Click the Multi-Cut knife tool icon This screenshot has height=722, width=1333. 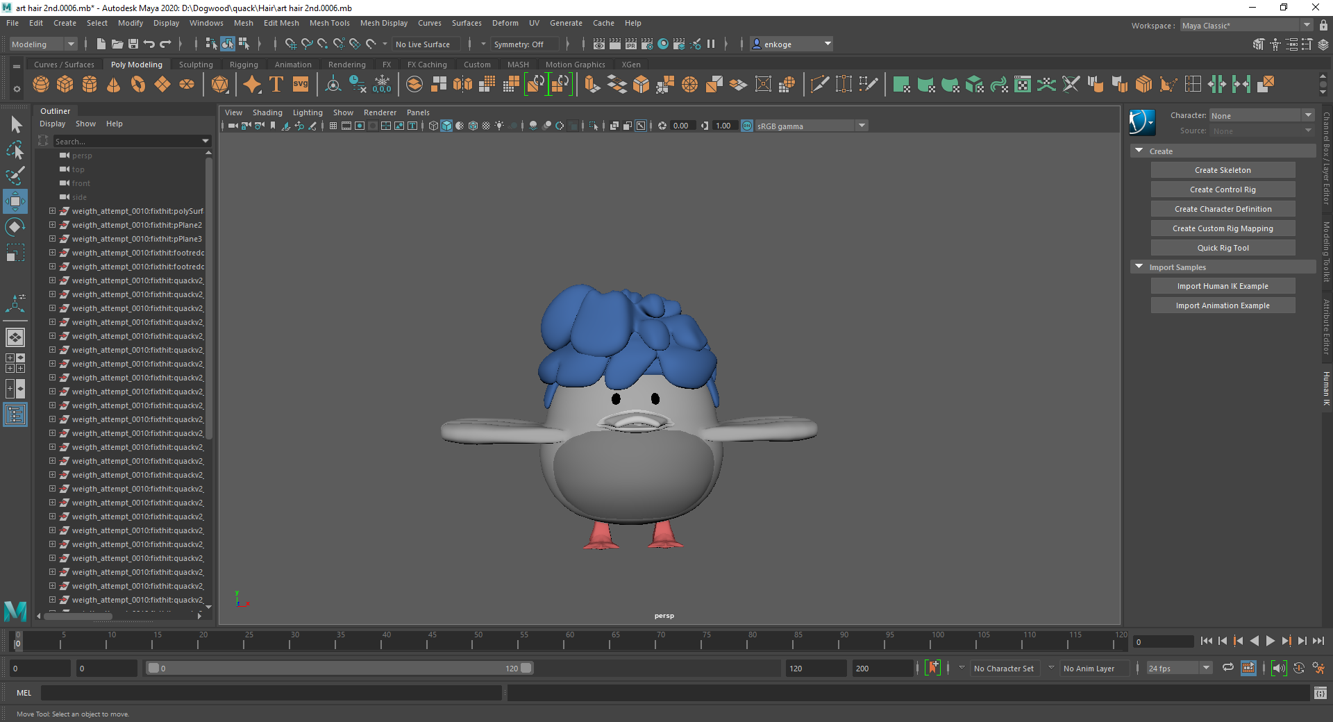point(820,85)
